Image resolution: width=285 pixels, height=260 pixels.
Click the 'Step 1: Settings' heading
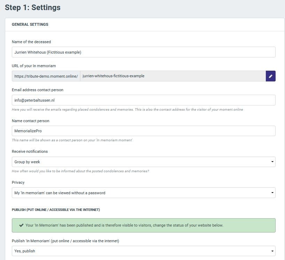[x=33, y=8]
